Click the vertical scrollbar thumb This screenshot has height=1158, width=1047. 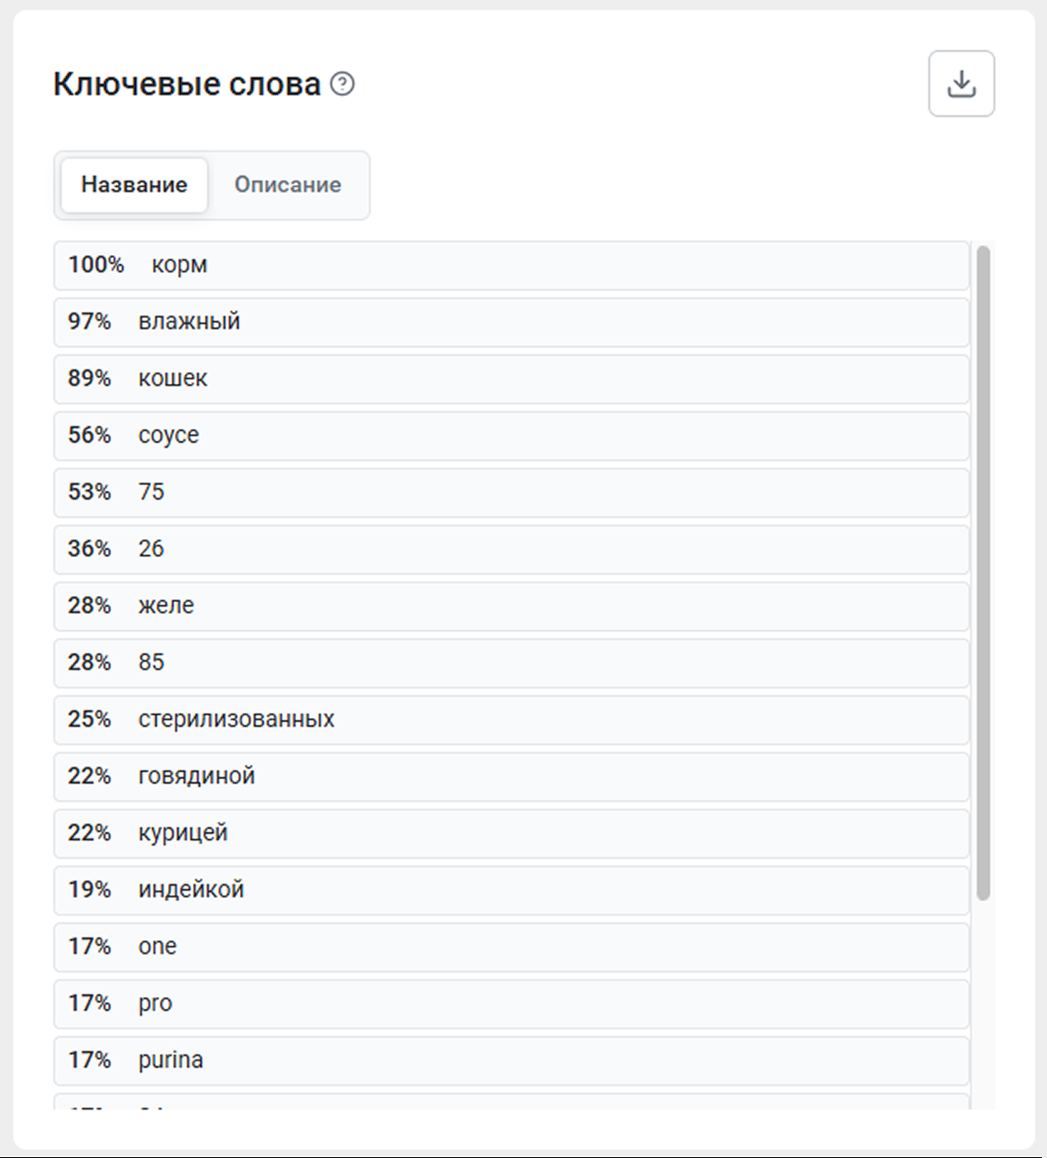[983, 572]
